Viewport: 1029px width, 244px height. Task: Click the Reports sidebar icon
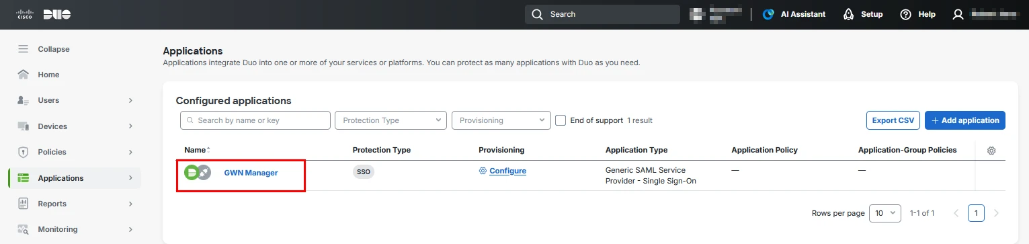[24, 204]
